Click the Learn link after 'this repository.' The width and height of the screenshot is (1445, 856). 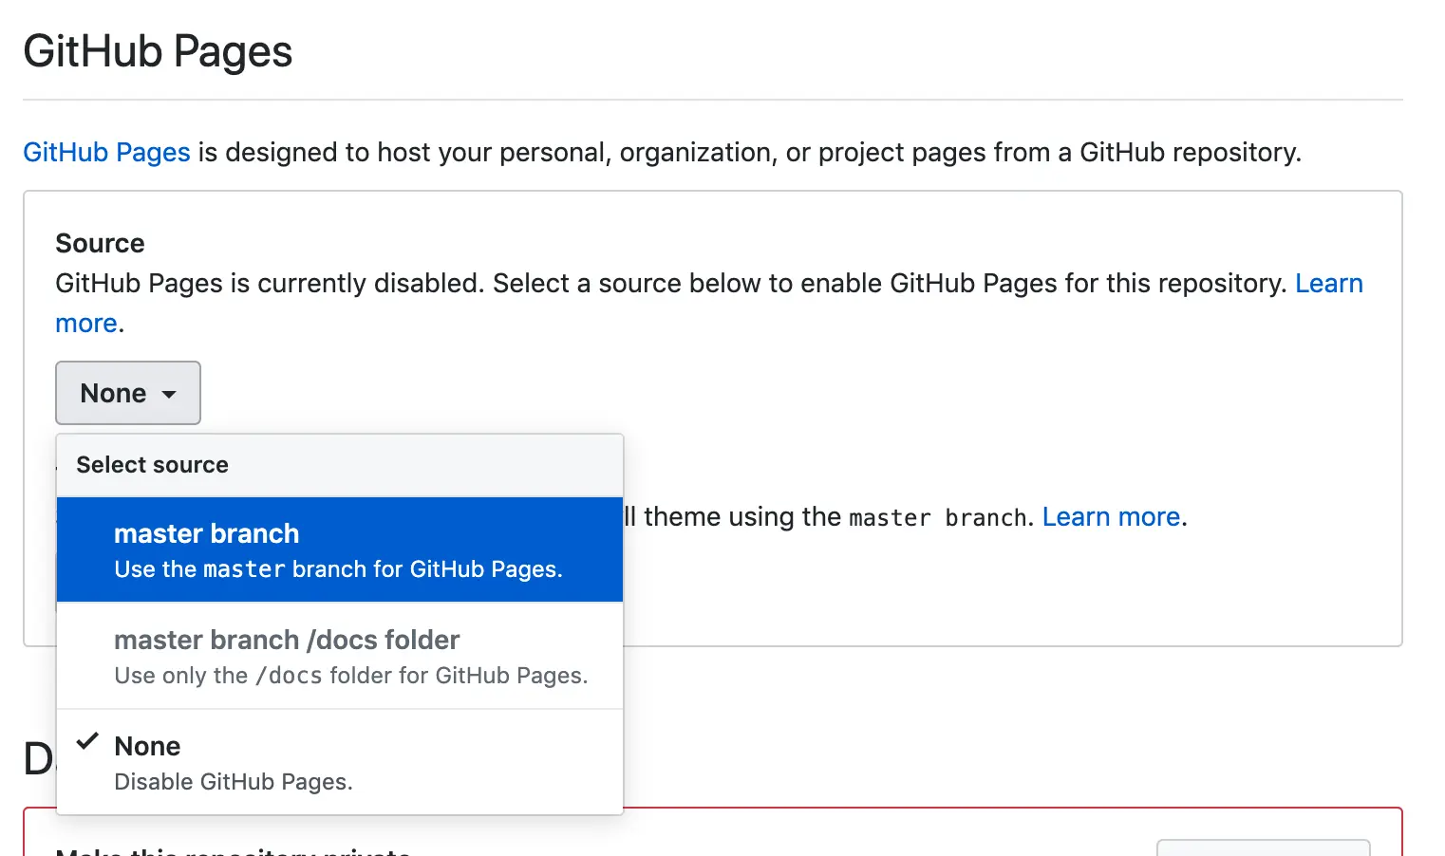click(1328, 283)
